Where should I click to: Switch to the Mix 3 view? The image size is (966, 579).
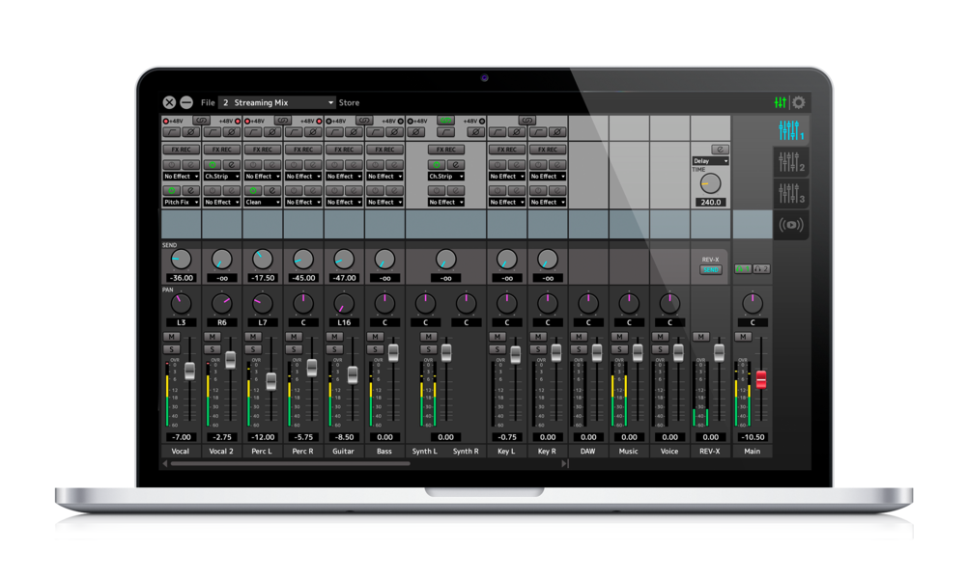[x=790, y=192]
